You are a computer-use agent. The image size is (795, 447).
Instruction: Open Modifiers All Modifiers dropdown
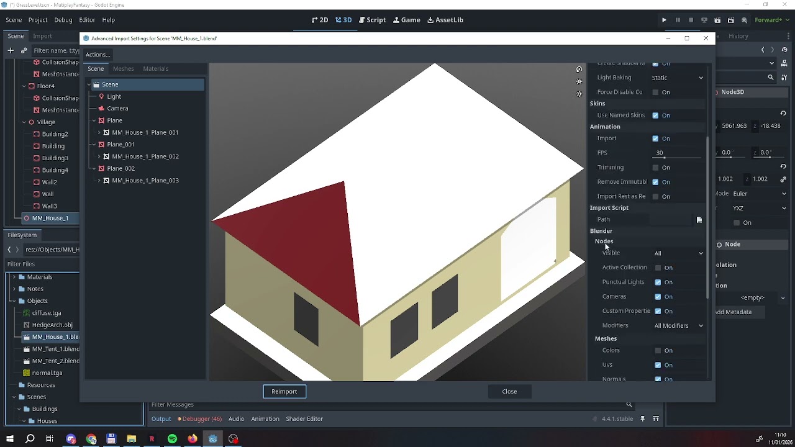(x=678, y=326)
